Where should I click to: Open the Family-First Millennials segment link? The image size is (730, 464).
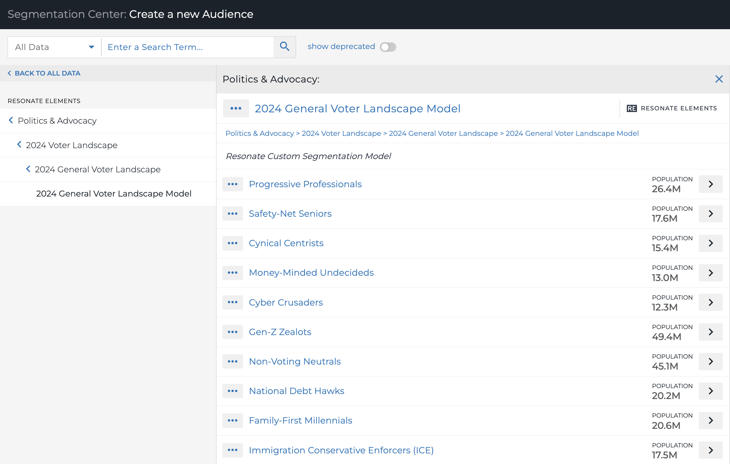(x=301, y=420)
